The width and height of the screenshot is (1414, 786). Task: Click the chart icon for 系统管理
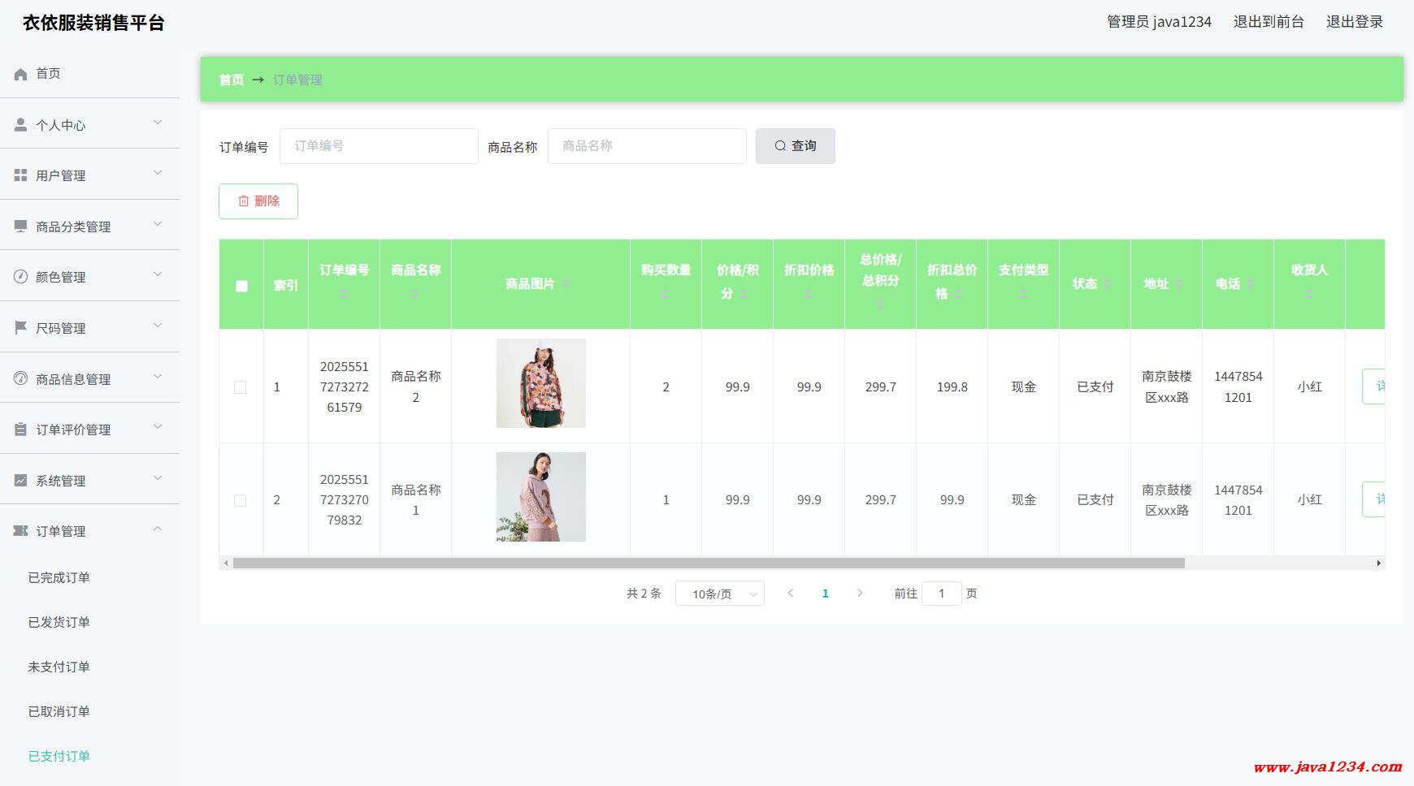(x=21, y=481)
